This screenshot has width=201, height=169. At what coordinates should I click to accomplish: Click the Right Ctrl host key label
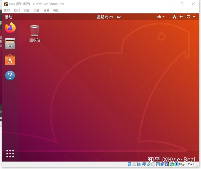(x=186, y=164)
